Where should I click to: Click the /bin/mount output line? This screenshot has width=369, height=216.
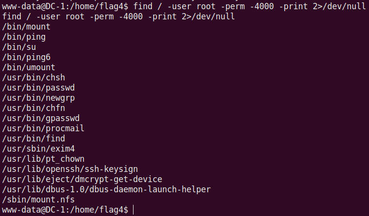pos(26,27)
